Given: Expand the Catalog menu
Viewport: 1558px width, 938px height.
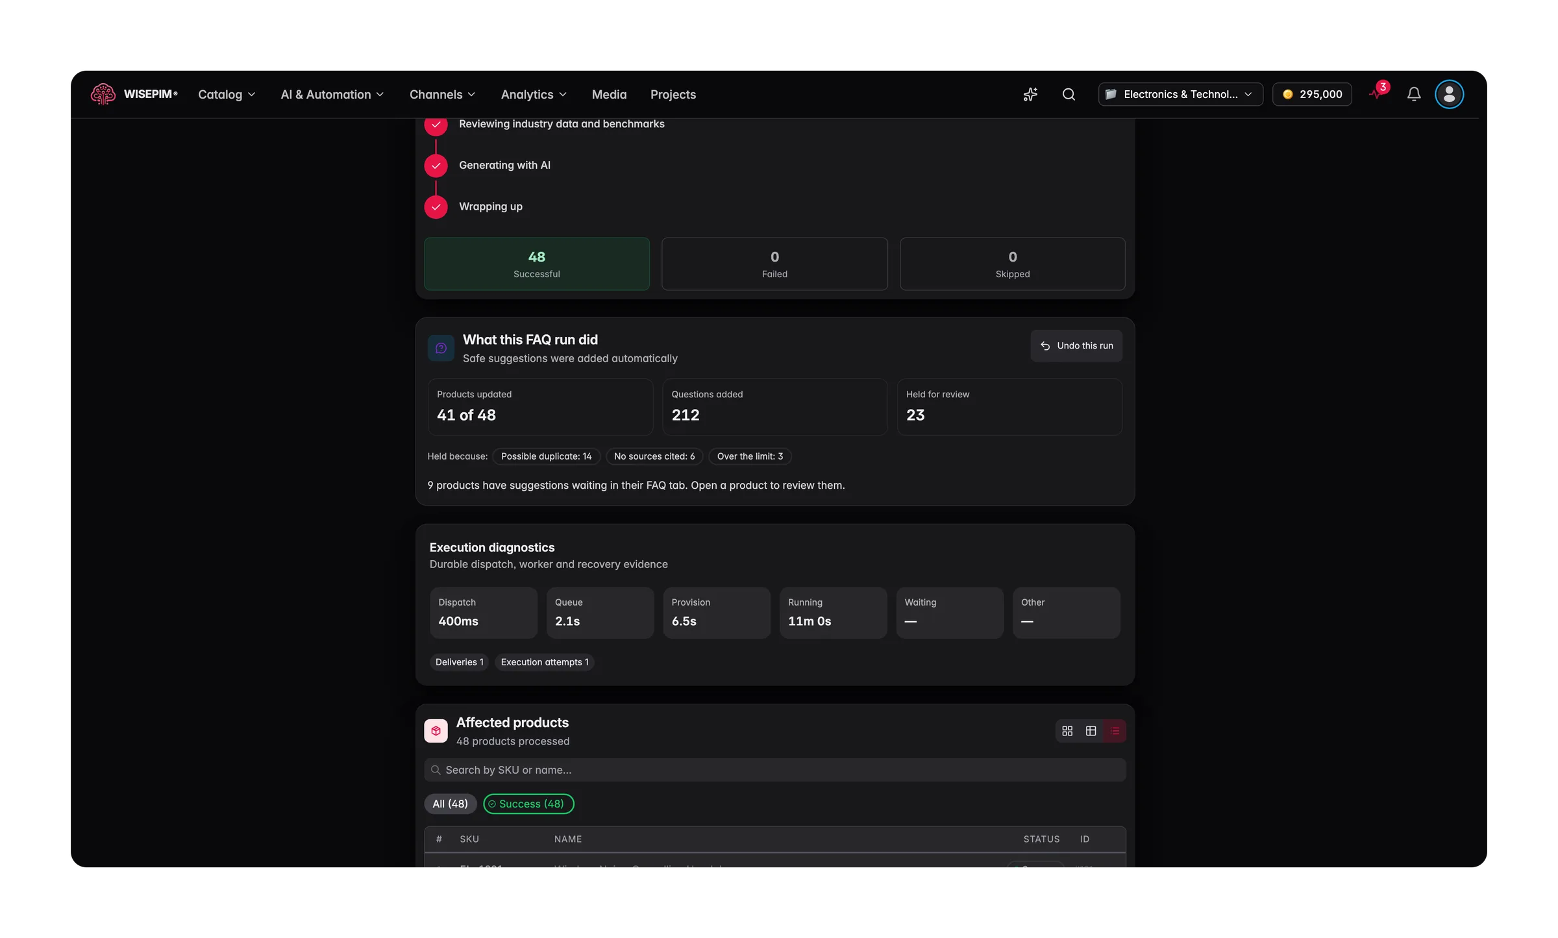Looking at the screenshot, I should tap(227, 94).
